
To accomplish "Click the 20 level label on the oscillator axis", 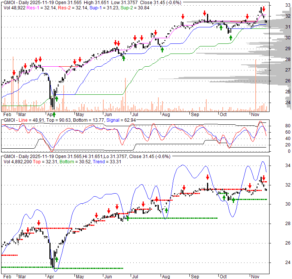I will (288, 145).
